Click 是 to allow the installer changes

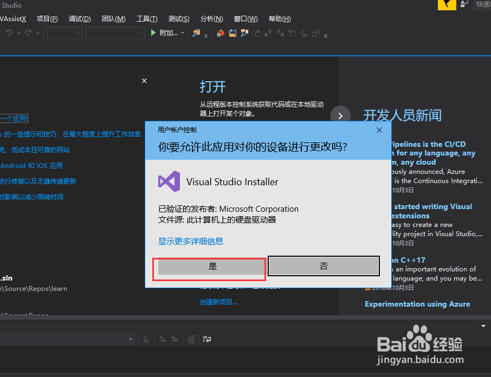[x=212, y=266]
